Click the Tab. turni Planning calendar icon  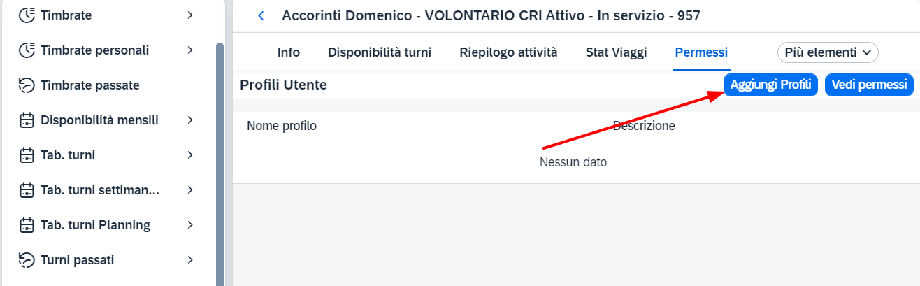[x=27, y=225]
